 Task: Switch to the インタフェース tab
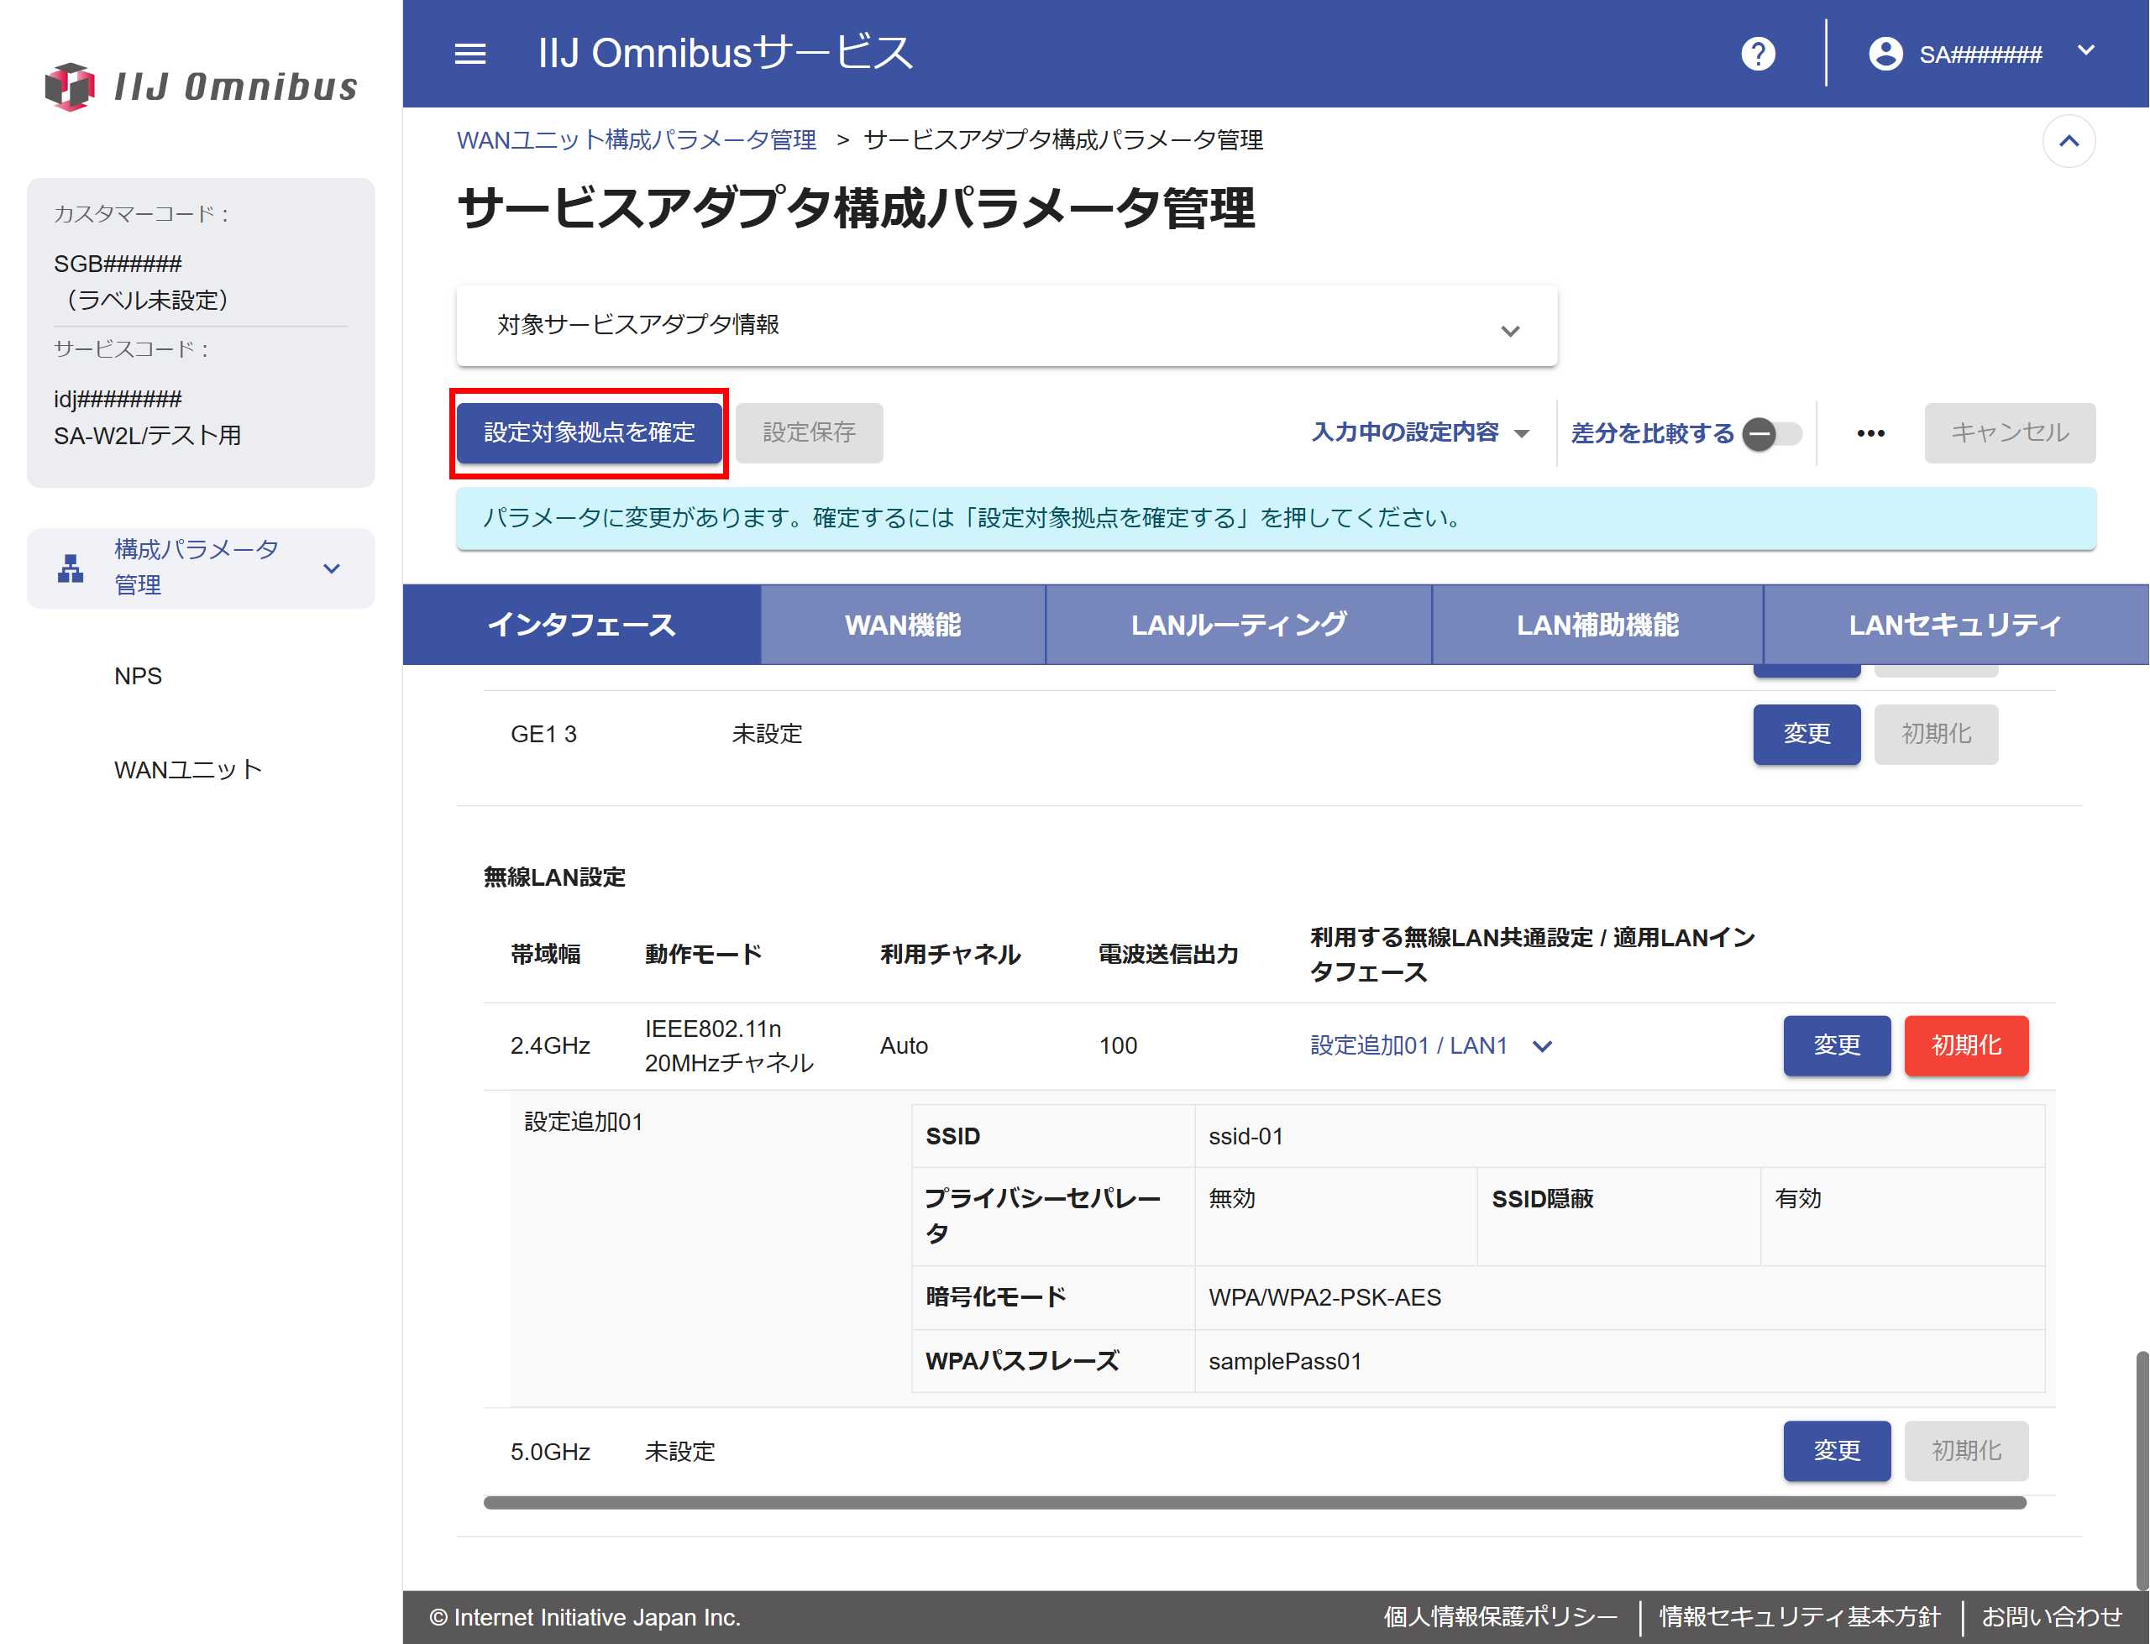pyautogui.click(x=581, y=625)
